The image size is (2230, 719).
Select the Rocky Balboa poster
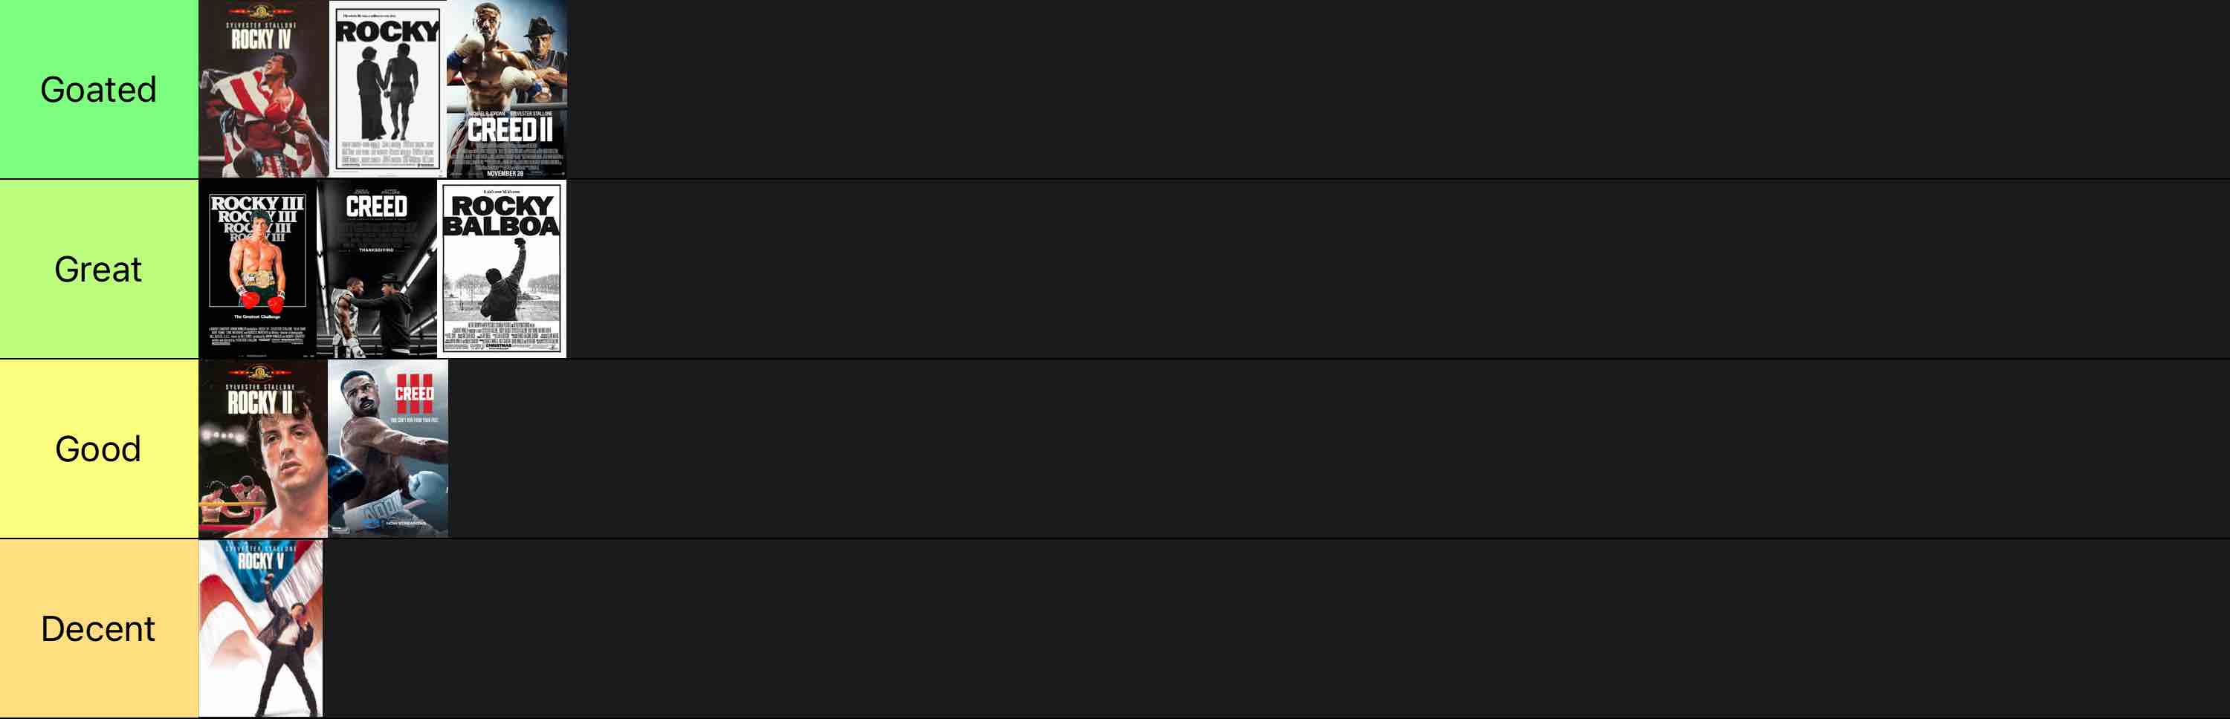tap(502, 269)
